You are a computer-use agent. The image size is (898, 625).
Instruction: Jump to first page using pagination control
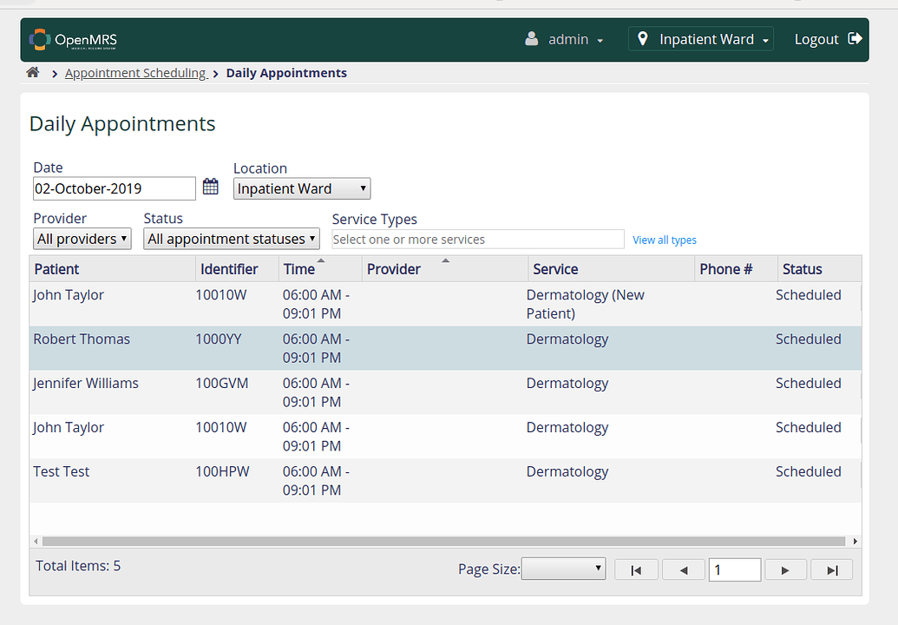click(636, 569)
